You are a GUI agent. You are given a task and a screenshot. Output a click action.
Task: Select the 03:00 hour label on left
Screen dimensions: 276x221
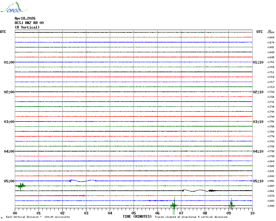pos(9,122)
